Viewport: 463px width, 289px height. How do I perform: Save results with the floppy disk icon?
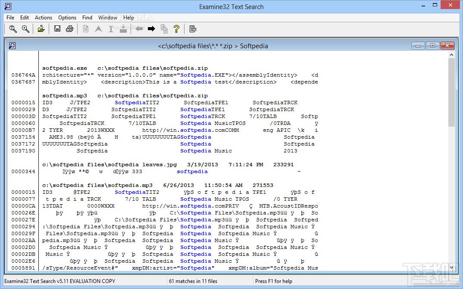57,29
